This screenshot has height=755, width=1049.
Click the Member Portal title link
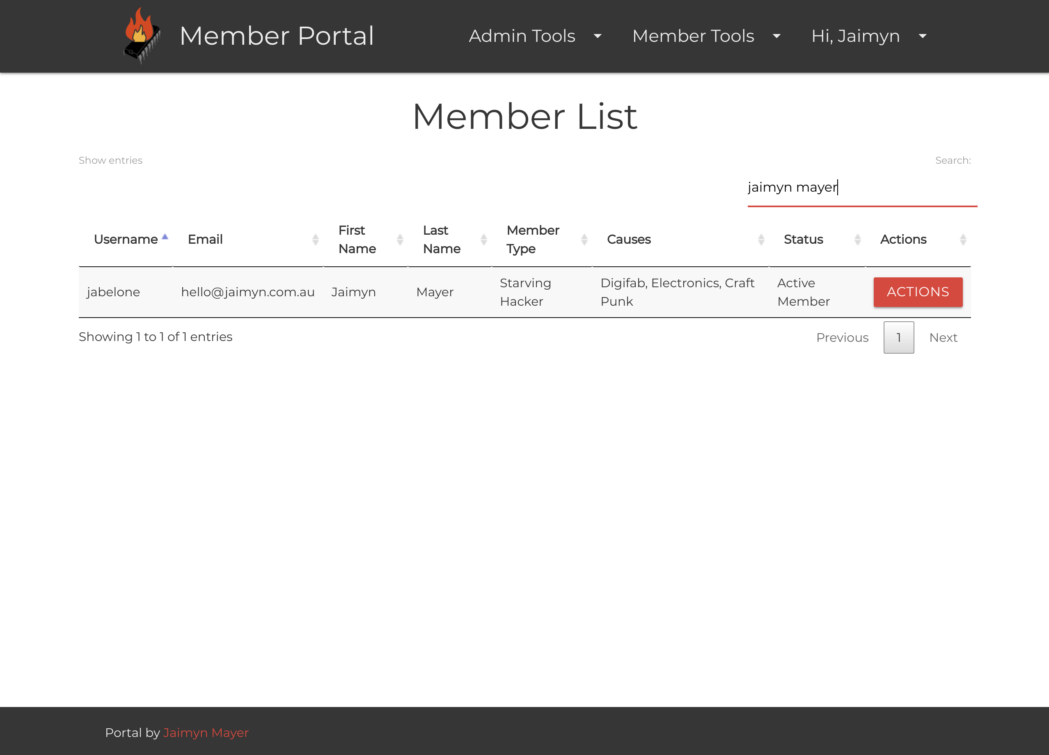[277, 36]
